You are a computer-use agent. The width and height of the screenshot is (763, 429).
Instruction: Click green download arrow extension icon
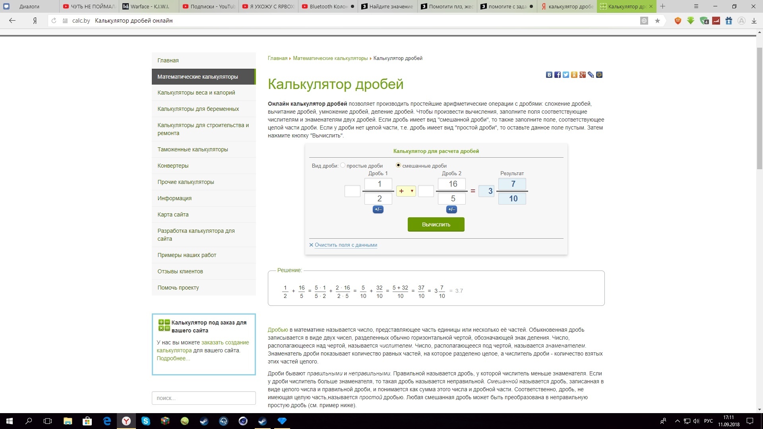(691, 21)
